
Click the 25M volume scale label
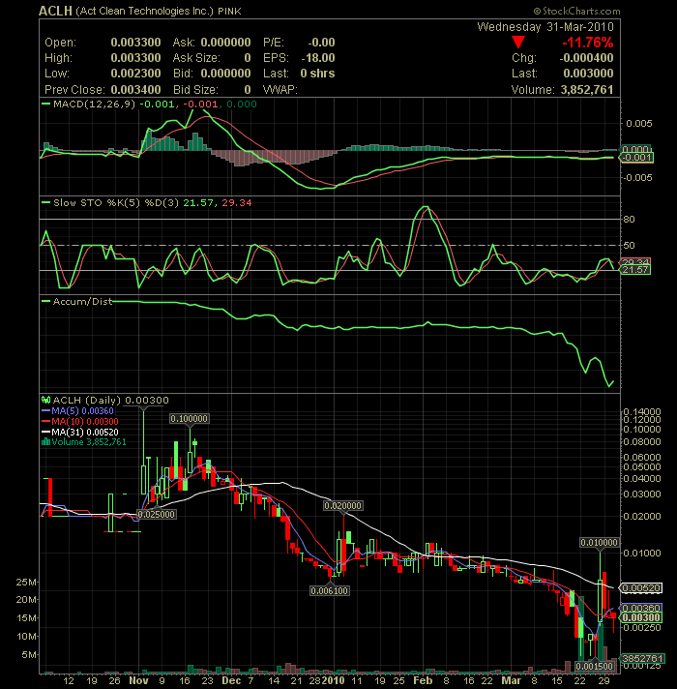[x=25, y=583]
